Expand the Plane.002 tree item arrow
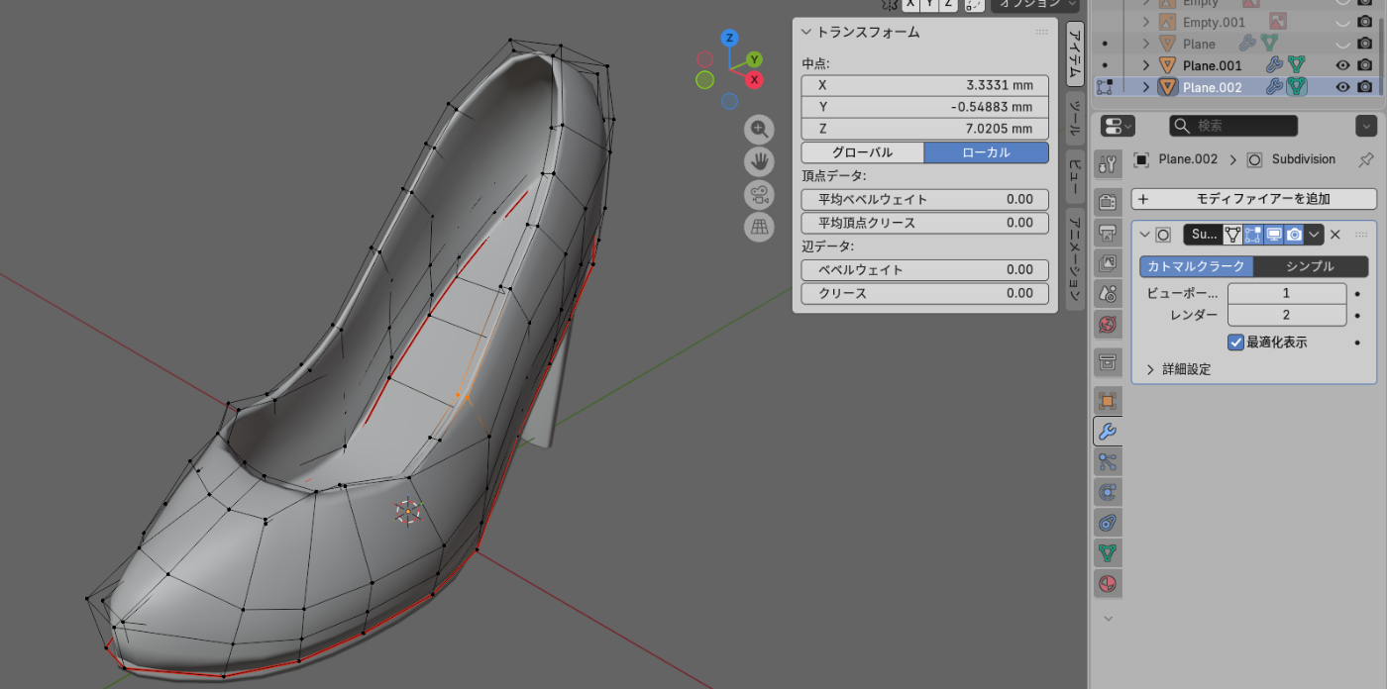 click(1146, 87)
